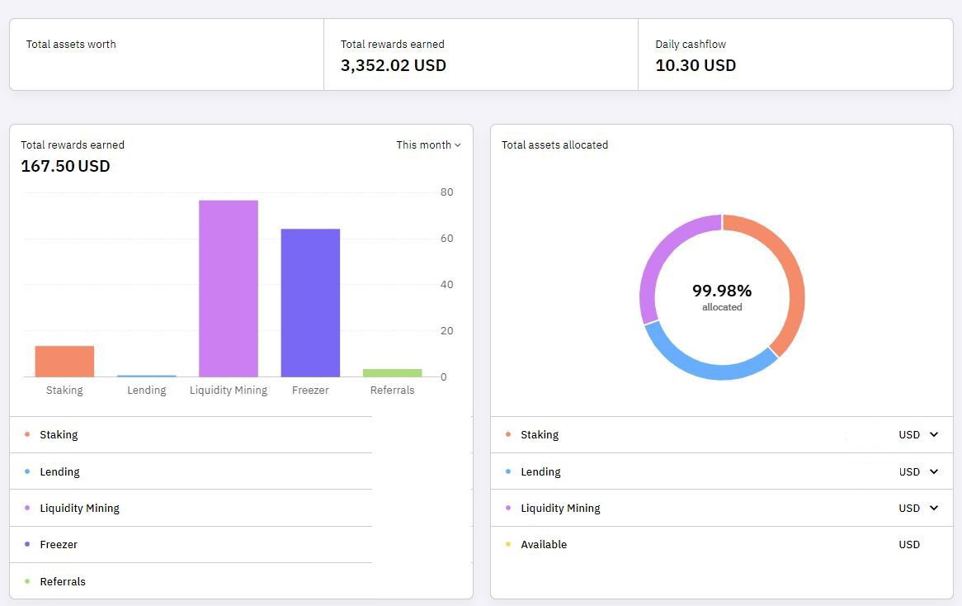Screen dimensions: 962x606
Task: Expand the Lending assets row chevron
Action: [934, 471]
